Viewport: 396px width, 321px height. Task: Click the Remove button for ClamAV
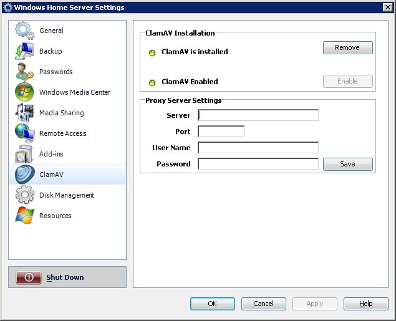(348, 47)
